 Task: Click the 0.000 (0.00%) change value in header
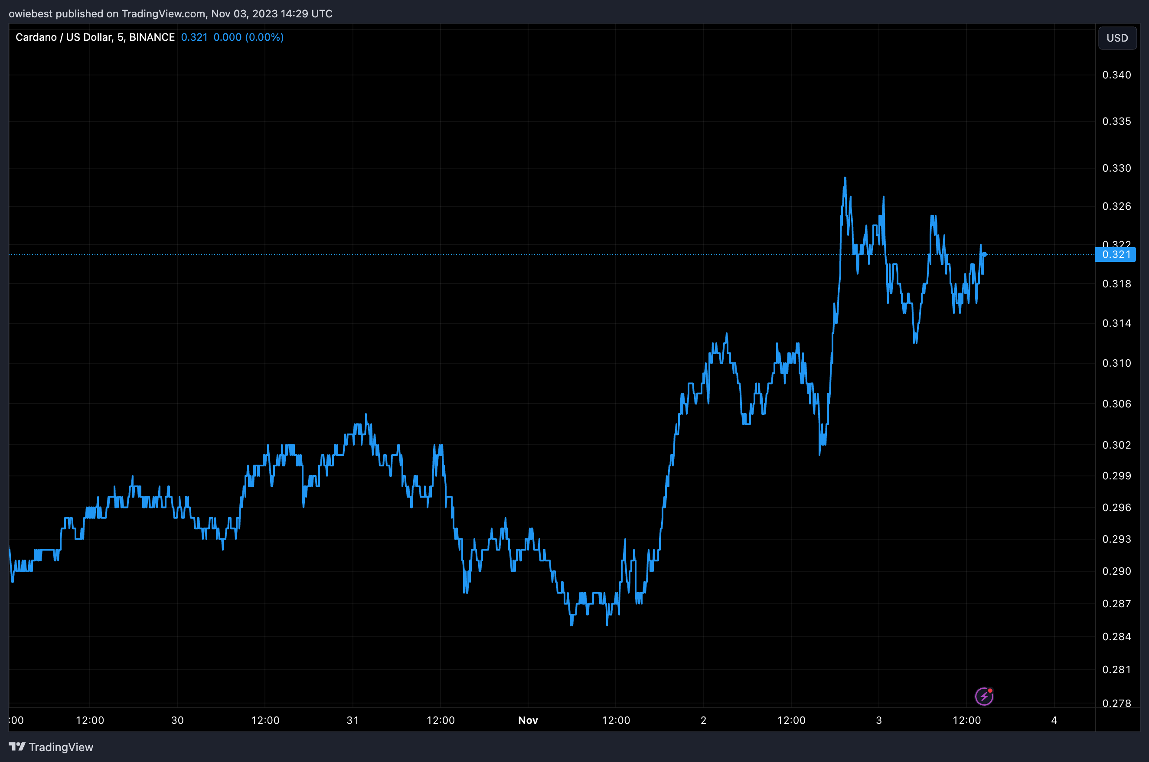point(248,37)
